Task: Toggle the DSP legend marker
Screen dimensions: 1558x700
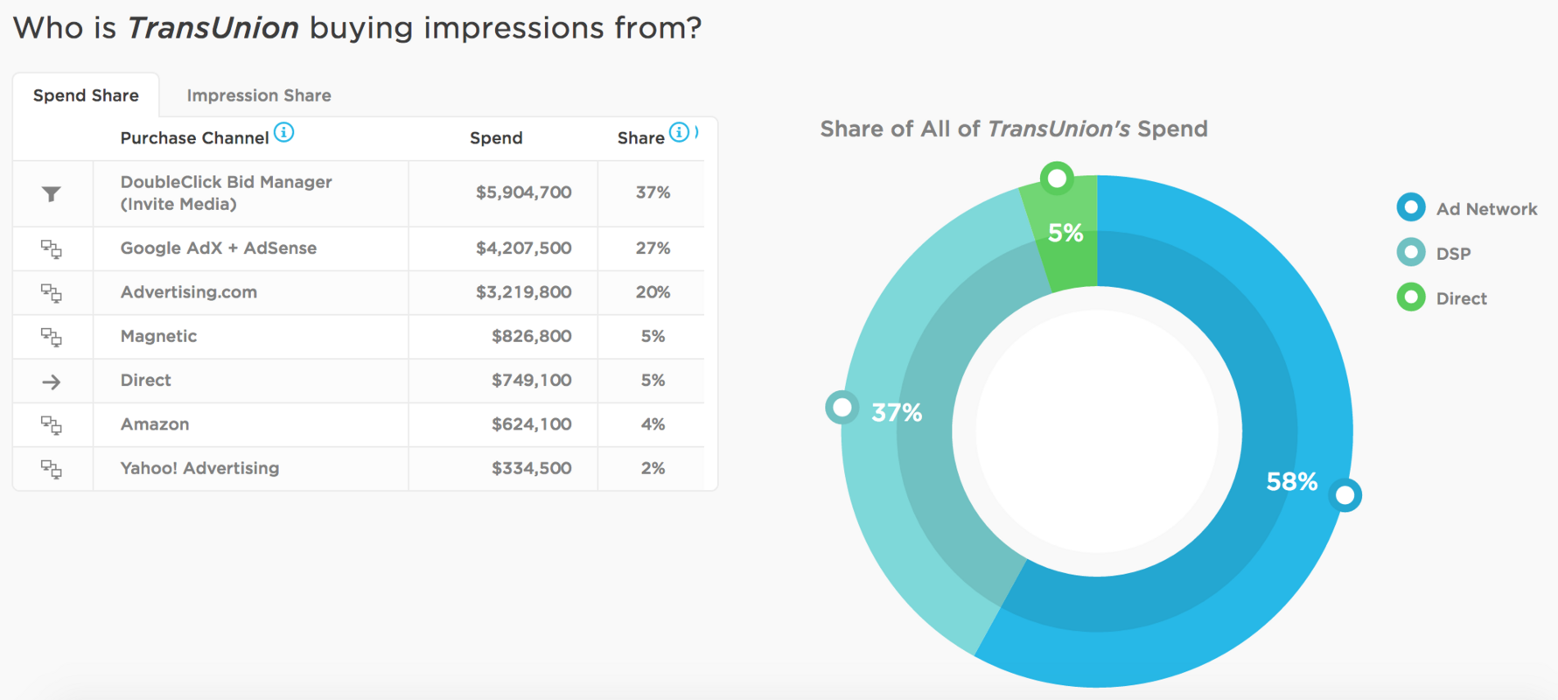Action: click(x=1410, y=252)
